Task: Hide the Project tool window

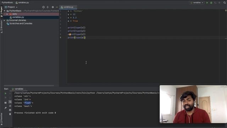Action: coord(57,7)
